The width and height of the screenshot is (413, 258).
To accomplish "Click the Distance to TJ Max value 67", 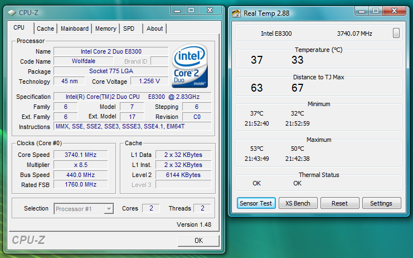I will click(298, 88).
